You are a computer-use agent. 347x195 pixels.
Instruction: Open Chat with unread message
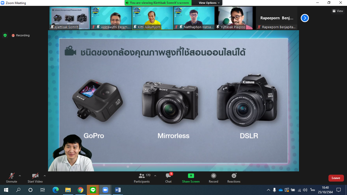168,178
